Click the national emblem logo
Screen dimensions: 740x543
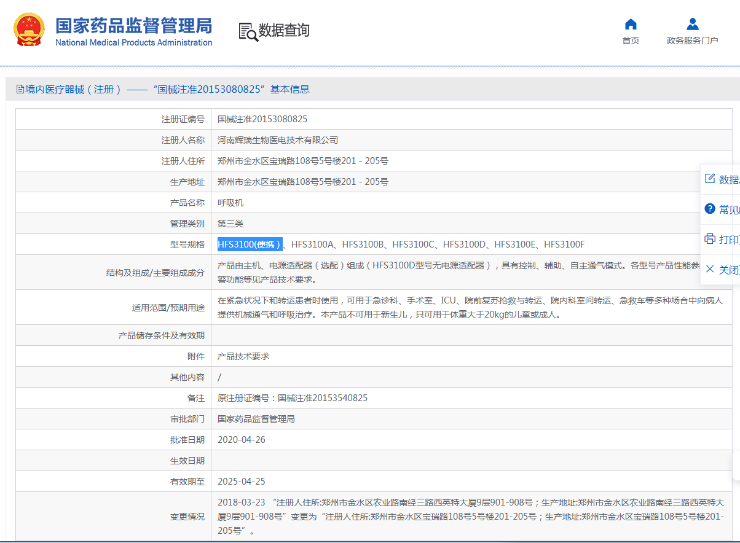tap(30, 29)
